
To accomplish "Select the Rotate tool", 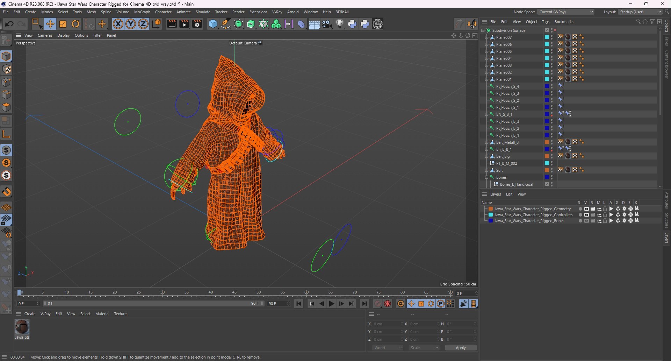I will coord(75,24).
